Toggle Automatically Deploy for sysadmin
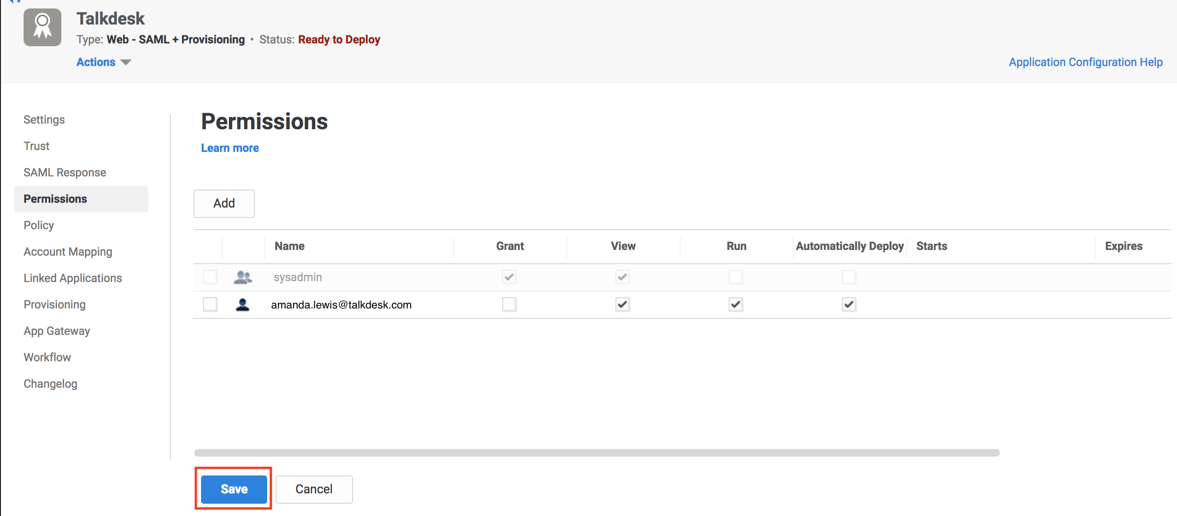 (849, 277)
